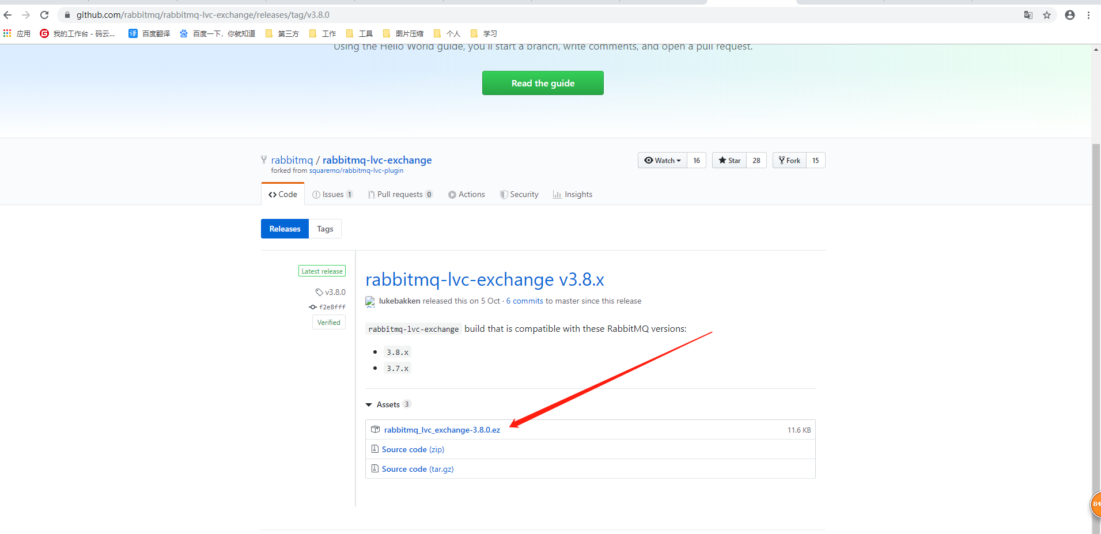Select the Releases button

(x=285, y=229)
